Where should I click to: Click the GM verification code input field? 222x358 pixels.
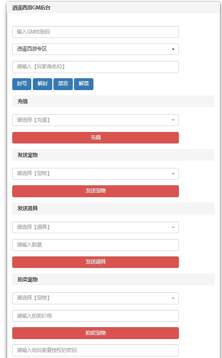click(x=95, y=32)
